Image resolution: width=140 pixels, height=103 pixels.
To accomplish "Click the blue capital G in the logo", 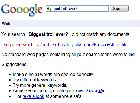I will pos(5,9).
